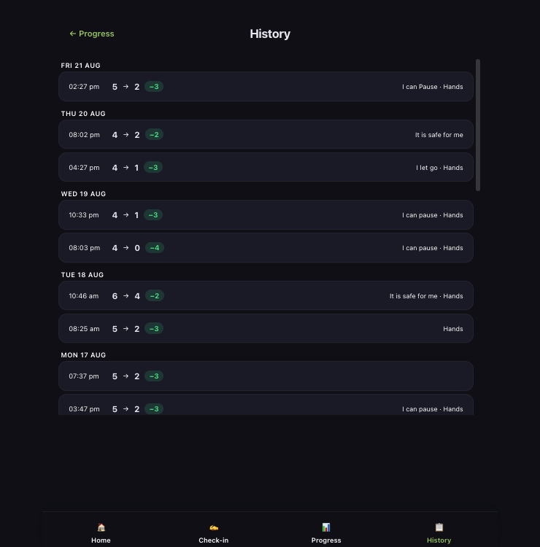This screenshot has width=540, height=547.
Task: Open the Wed 10:33 pm entry
Action: [x=266, y=215]
